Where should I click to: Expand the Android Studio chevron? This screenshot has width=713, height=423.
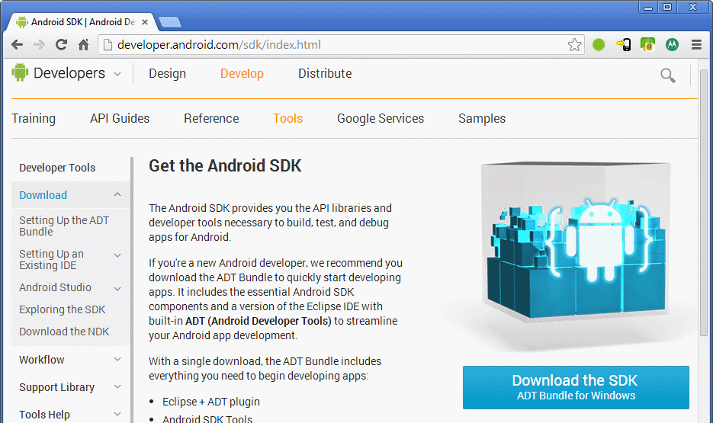tap(117, 289)
